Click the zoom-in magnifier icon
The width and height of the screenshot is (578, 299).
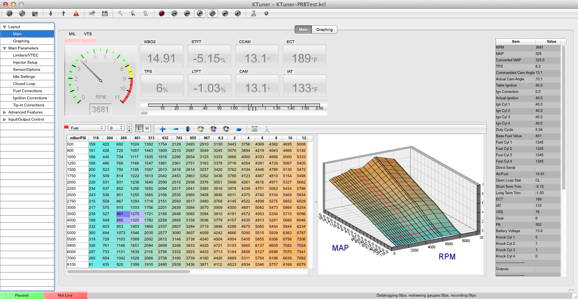[x=133, y=13]
